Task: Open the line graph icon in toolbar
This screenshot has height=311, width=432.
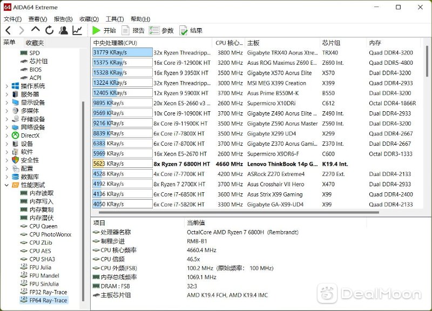Action: (x=77, y=30)
